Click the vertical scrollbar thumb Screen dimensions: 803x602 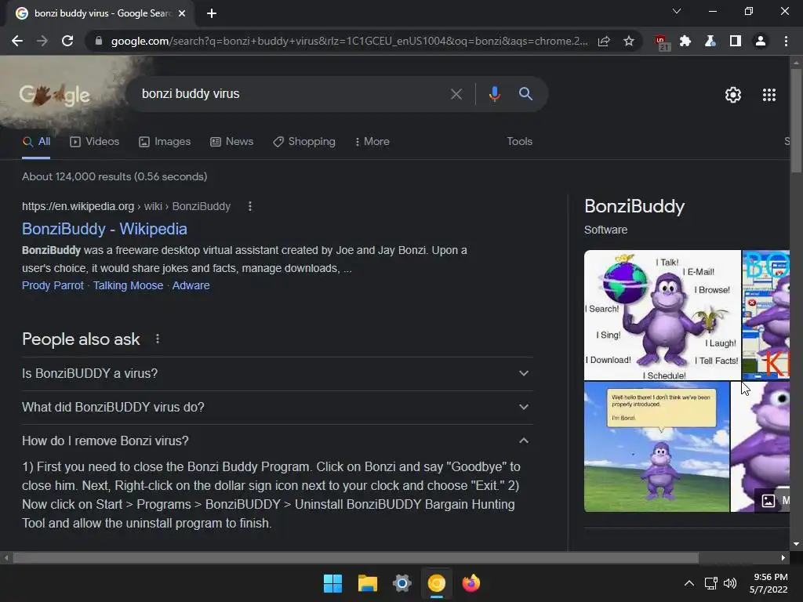(796, 121)
